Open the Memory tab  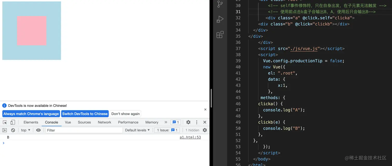tap(152, 122)
